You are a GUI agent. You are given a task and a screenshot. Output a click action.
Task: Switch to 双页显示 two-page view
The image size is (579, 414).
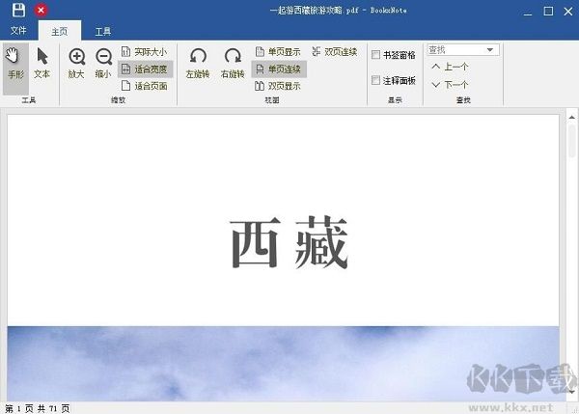tap(278, 86)
